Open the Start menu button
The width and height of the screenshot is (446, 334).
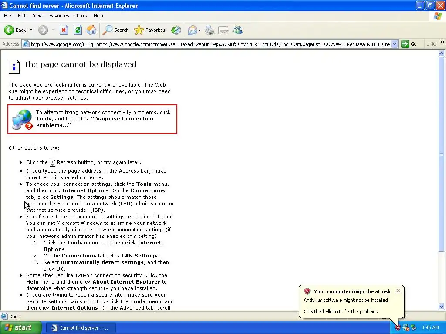pyautogui.click(x=21, y=328)
